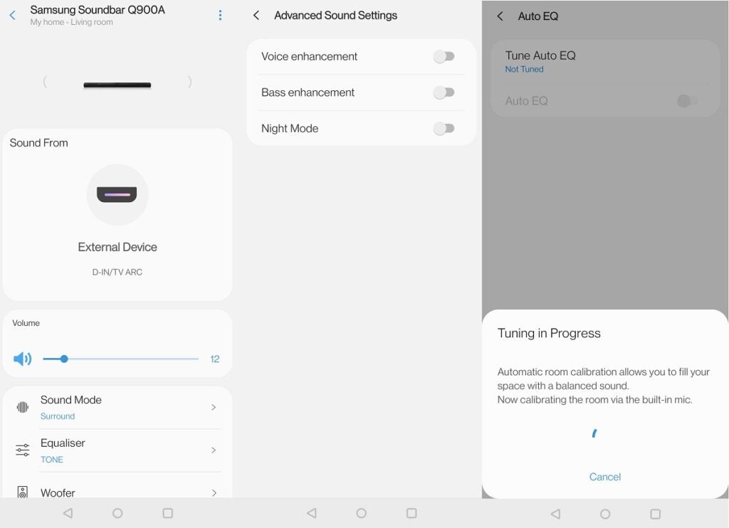
Task: Tap the back arrow beside Samsung Soundbar Q900A
Action: click(12, 16)
